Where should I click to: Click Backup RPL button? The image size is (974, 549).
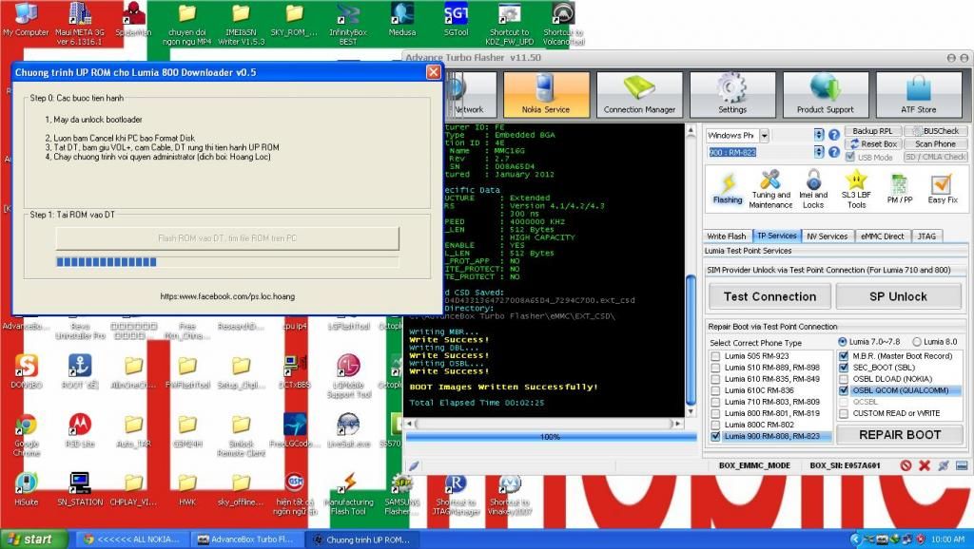point(871,131)
